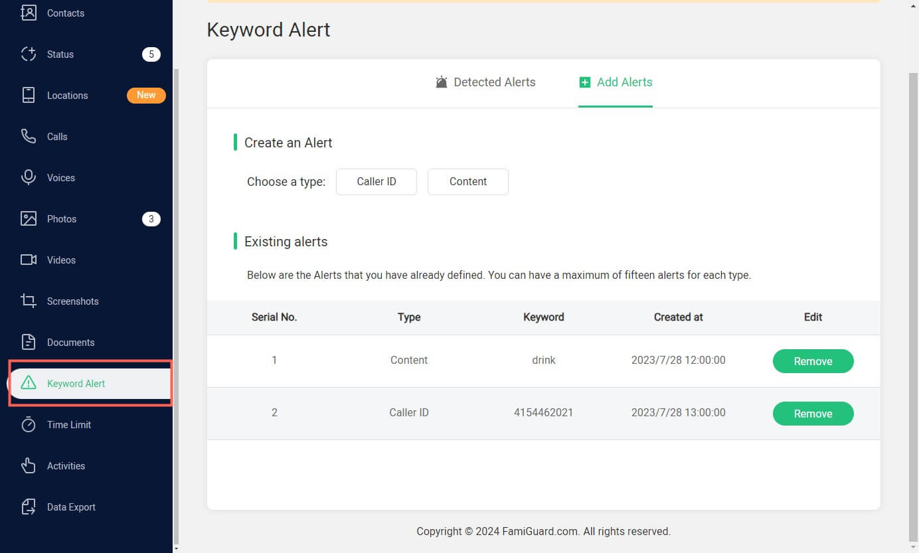Switch to the Detected Alerts tab
Viewport: 919px width, 553px height.
(485, 82)
